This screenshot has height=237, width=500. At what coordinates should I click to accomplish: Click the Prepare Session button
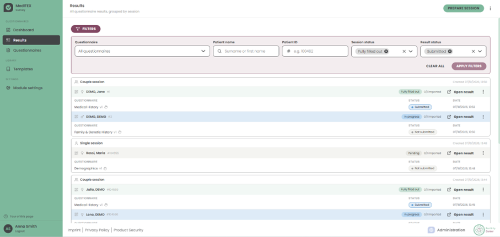[463, 8]
